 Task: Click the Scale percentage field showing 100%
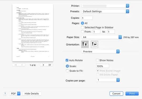click(x=103, y=66)
